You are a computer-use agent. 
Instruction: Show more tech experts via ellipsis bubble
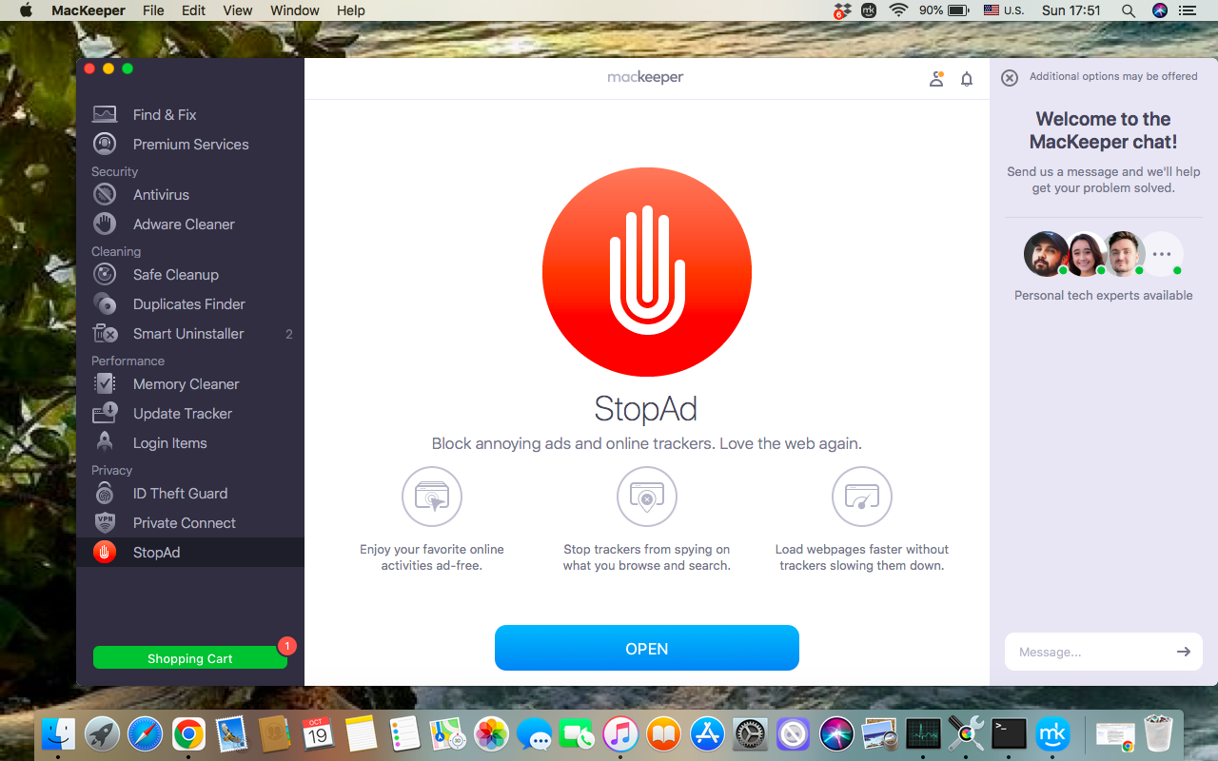pos(1162,253)
